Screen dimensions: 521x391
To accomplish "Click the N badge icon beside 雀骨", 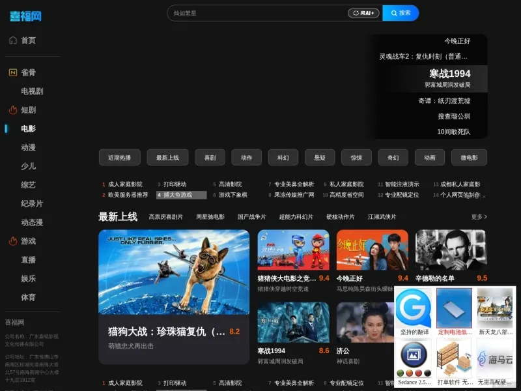I will [13, 72].
